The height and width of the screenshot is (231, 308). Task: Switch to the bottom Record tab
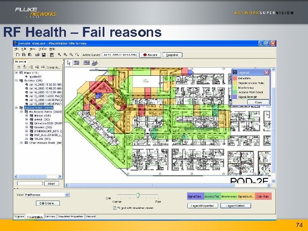click(x=91, y=216)
